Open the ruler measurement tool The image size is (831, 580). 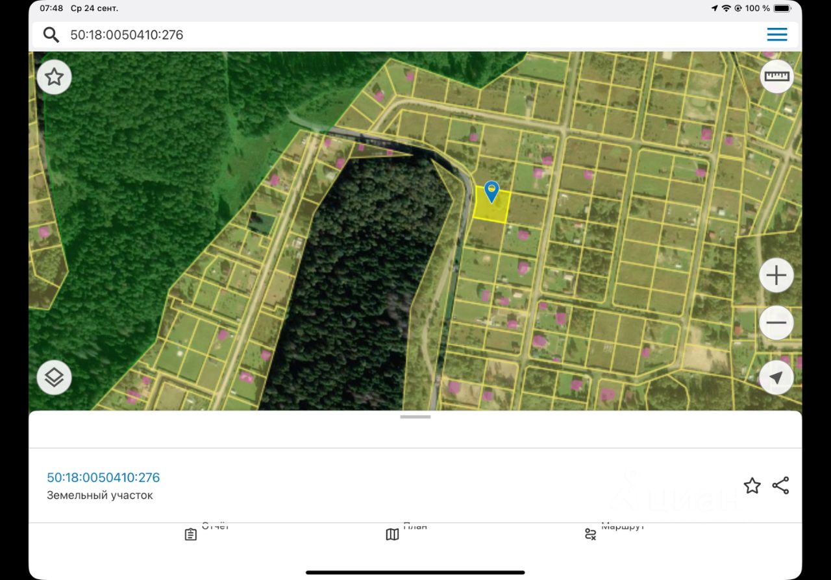pos(776,77)
